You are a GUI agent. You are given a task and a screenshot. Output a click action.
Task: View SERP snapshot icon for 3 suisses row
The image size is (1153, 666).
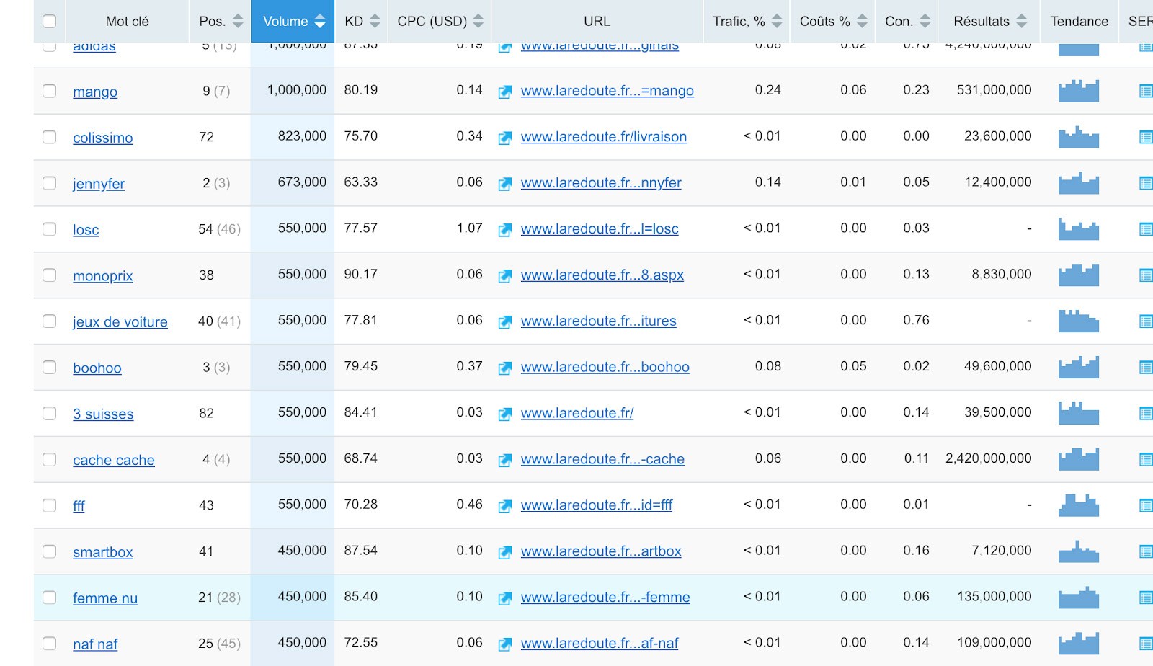1146,414
